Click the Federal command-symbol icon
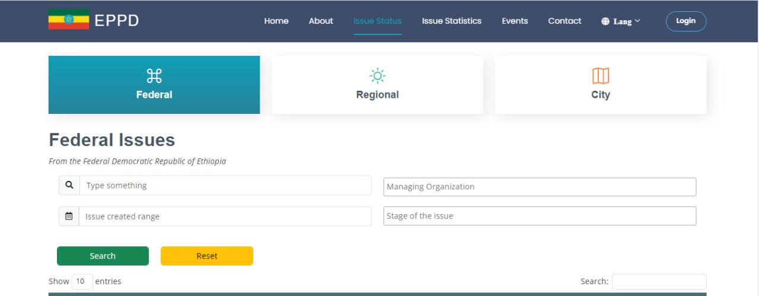 click(154, 76)
